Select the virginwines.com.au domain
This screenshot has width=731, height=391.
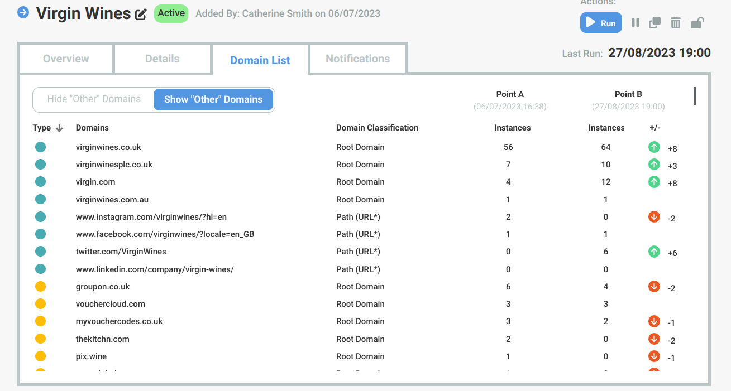(x=112, y=200)
